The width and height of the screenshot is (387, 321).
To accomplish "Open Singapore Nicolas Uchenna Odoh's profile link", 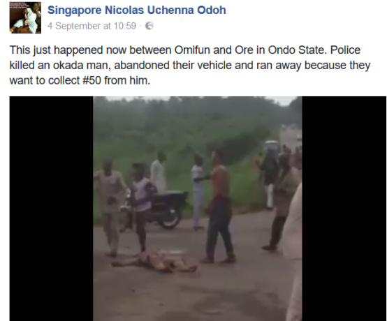I will tap(136, 10).
